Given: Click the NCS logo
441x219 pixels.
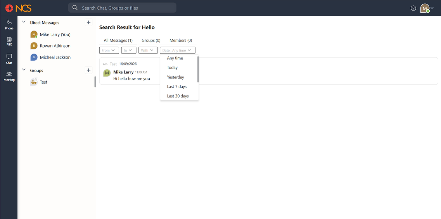Looking at the screenshot, I should tap(18, 8).
